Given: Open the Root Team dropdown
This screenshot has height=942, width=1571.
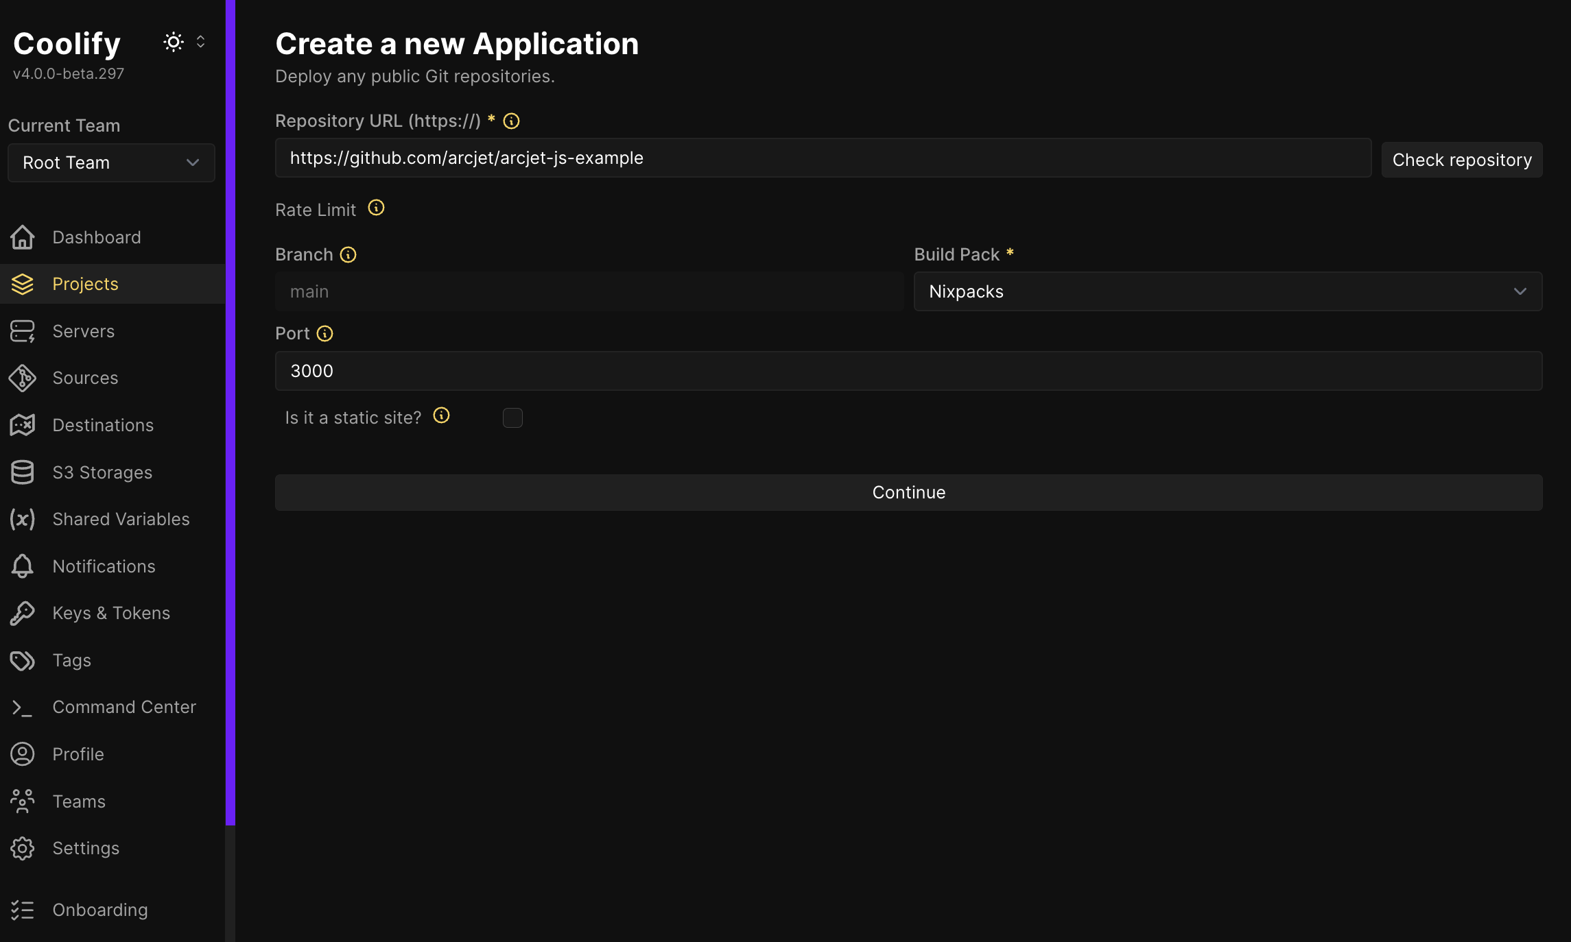Looking at the screenshot, I should point(111,162).
